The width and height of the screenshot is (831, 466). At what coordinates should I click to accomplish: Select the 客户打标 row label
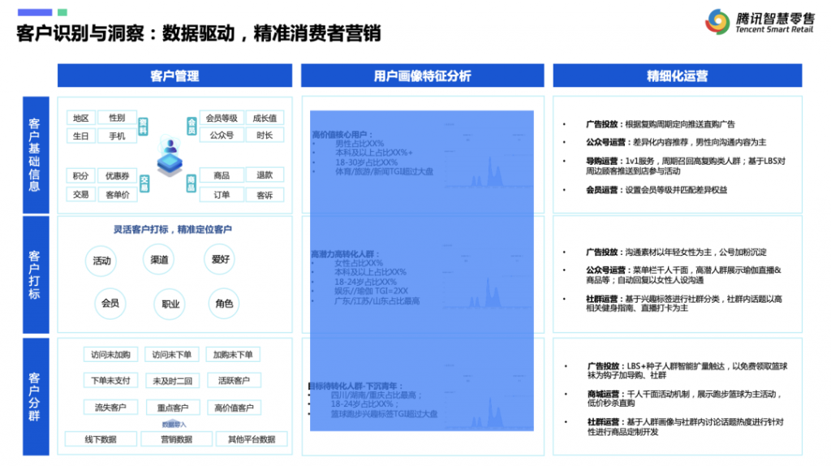[36, 274]
